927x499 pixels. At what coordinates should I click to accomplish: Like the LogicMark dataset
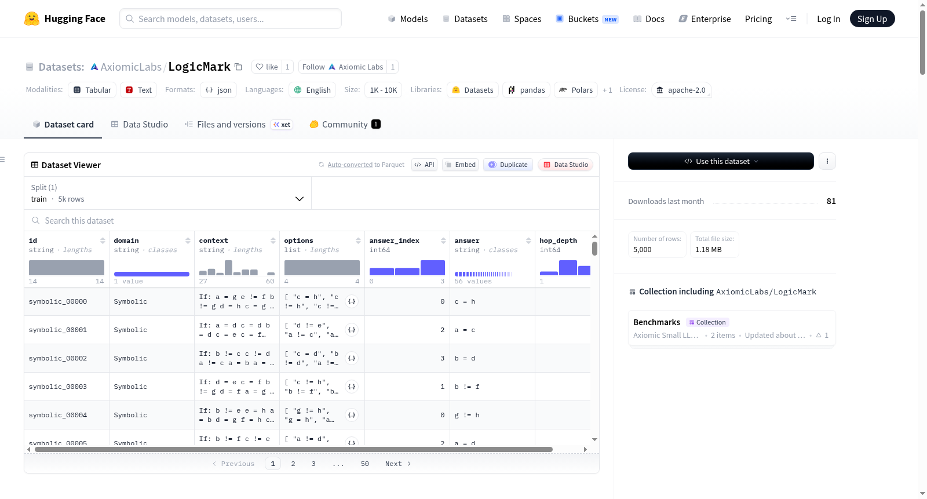pos(267,67)
